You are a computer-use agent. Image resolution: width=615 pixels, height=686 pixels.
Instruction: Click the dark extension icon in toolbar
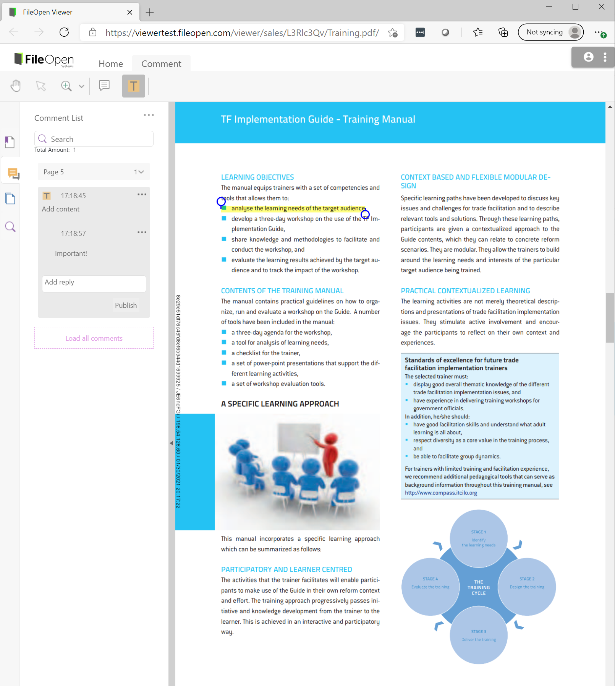click(420, 32)
